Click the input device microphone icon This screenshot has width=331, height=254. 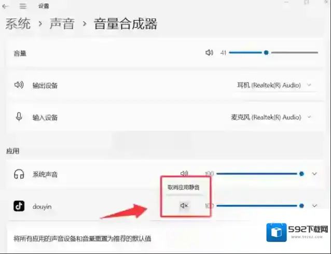tap(19, 117)
